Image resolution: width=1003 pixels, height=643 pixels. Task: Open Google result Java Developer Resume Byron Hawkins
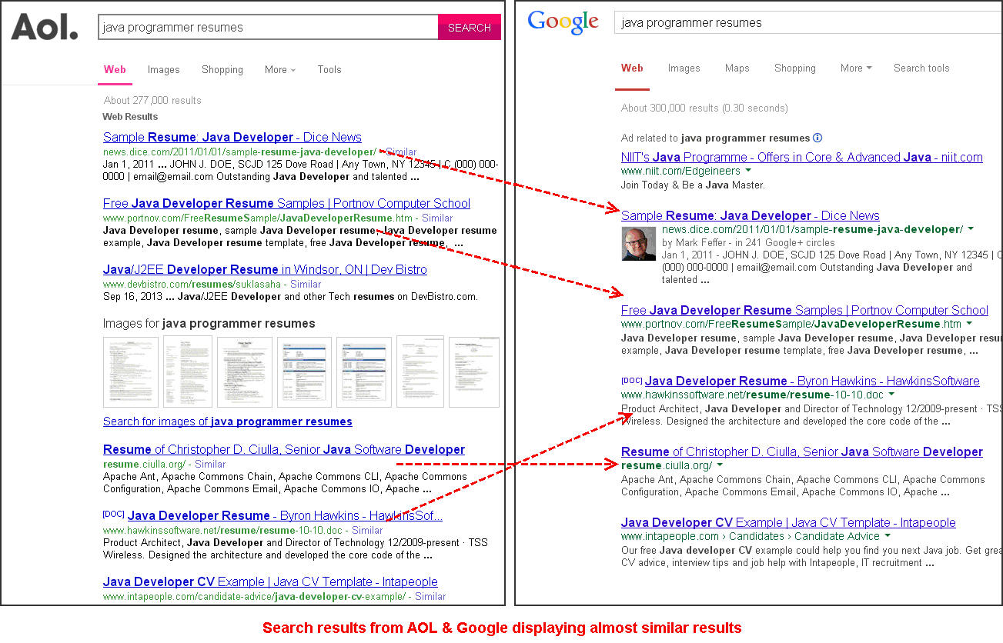812,381
